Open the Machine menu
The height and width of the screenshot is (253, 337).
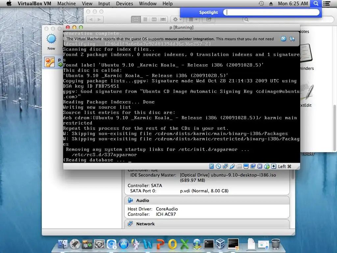(x=66, y=3)
